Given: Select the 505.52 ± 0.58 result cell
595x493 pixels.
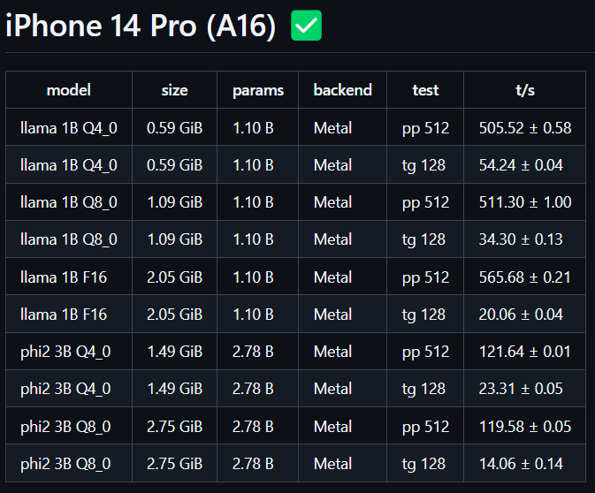Looking at the screenshot, I should 525,127.
